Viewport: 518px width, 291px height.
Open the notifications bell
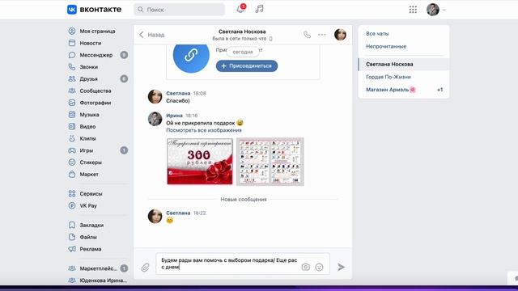pyautogui.click(x=240, y=9)
